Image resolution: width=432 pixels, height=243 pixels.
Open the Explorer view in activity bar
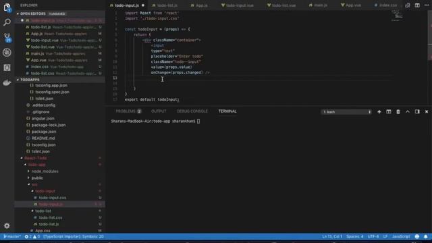(x=7, y=7)
